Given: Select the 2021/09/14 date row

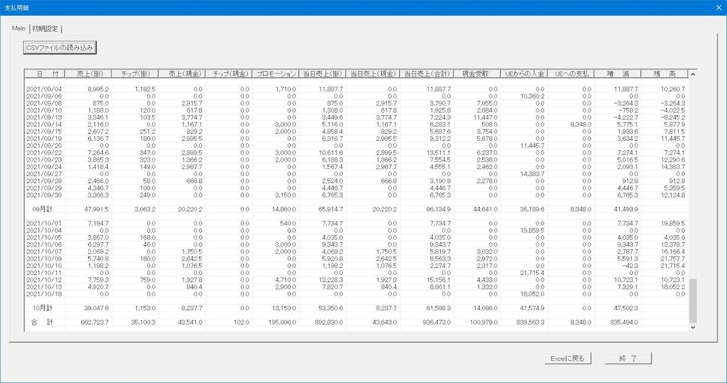Looking at the screenshot, I should pos(356,124).
